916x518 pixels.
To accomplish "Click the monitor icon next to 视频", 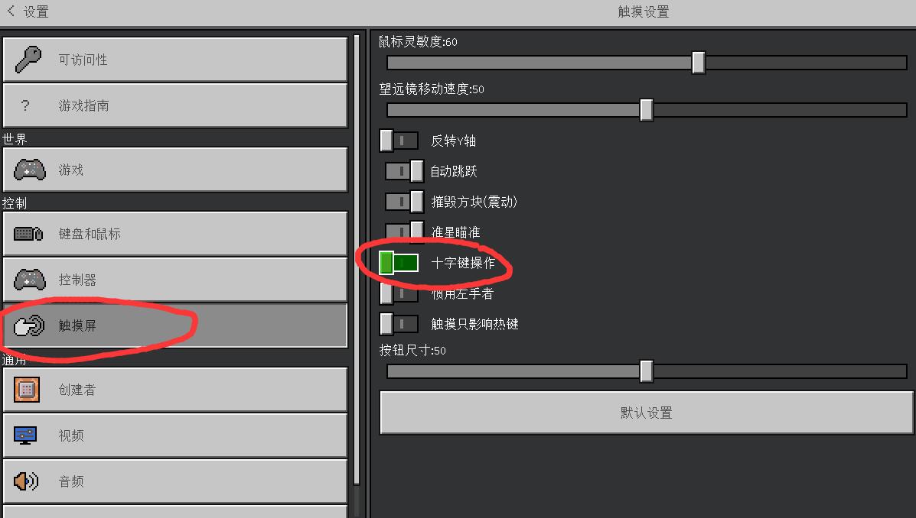I will click(x=25, y=435).
